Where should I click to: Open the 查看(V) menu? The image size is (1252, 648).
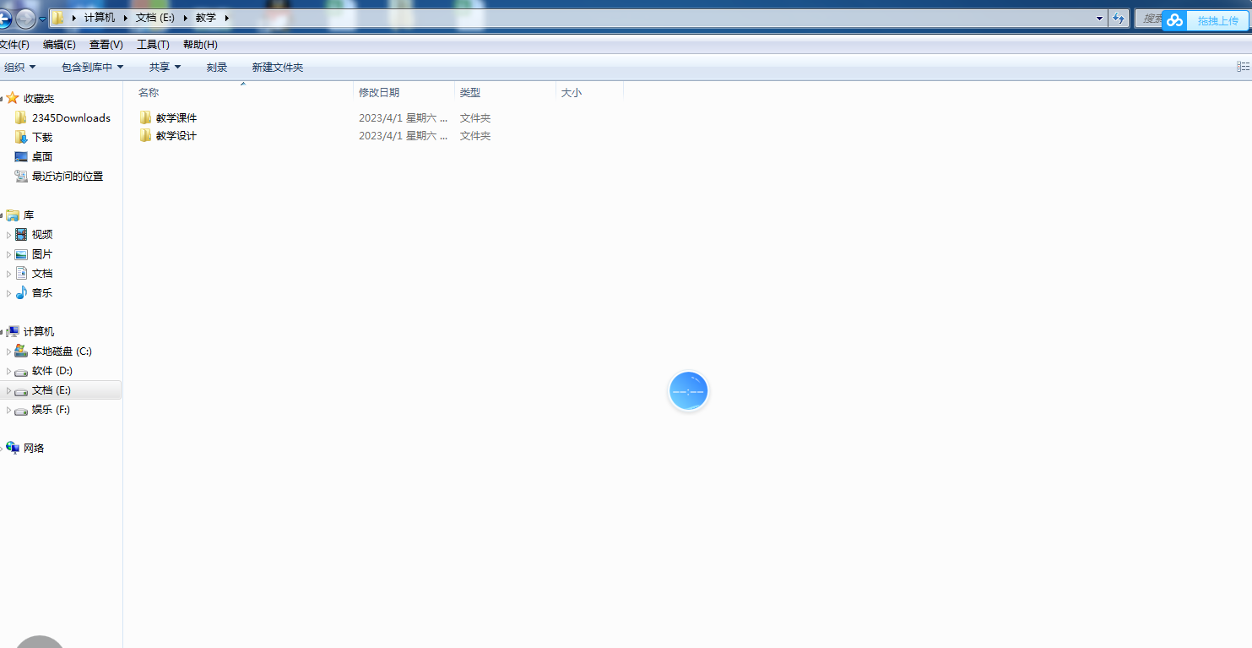point(106,45)
